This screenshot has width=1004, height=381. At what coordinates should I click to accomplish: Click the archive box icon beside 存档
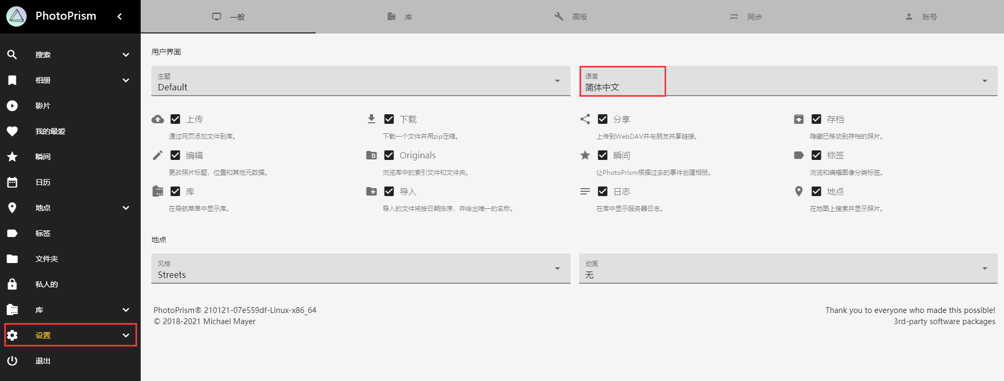click(x=798, y=119)
